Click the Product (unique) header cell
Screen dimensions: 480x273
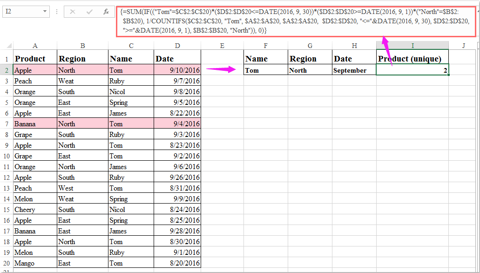[412, 58]
